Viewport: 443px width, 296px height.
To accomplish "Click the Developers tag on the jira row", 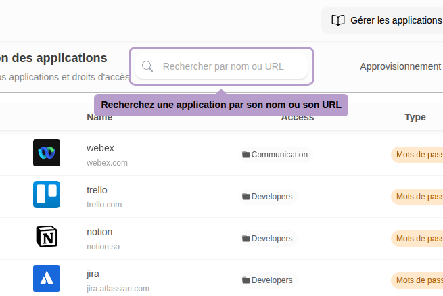I will coord(271,280).
